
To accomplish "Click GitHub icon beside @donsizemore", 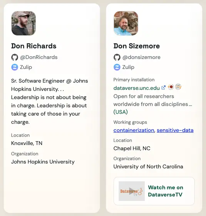I will (x=117, y=57).
